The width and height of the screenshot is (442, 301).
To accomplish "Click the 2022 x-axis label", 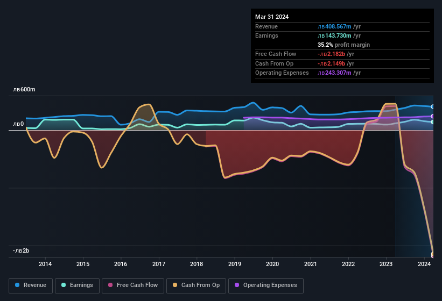I will 348,264.
